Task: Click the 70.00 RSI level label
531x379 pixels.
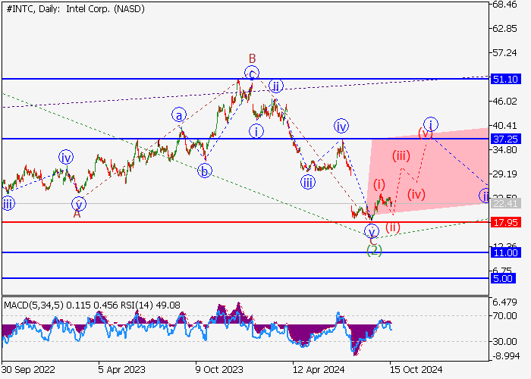Action: coord(504,316)
